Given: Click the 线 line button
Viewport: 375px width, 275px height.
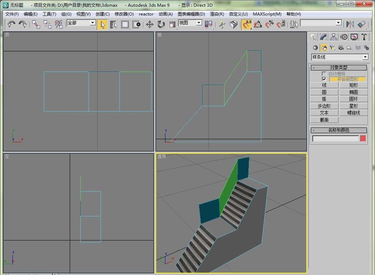Looking at the screenshot, I should pos(324,85).
